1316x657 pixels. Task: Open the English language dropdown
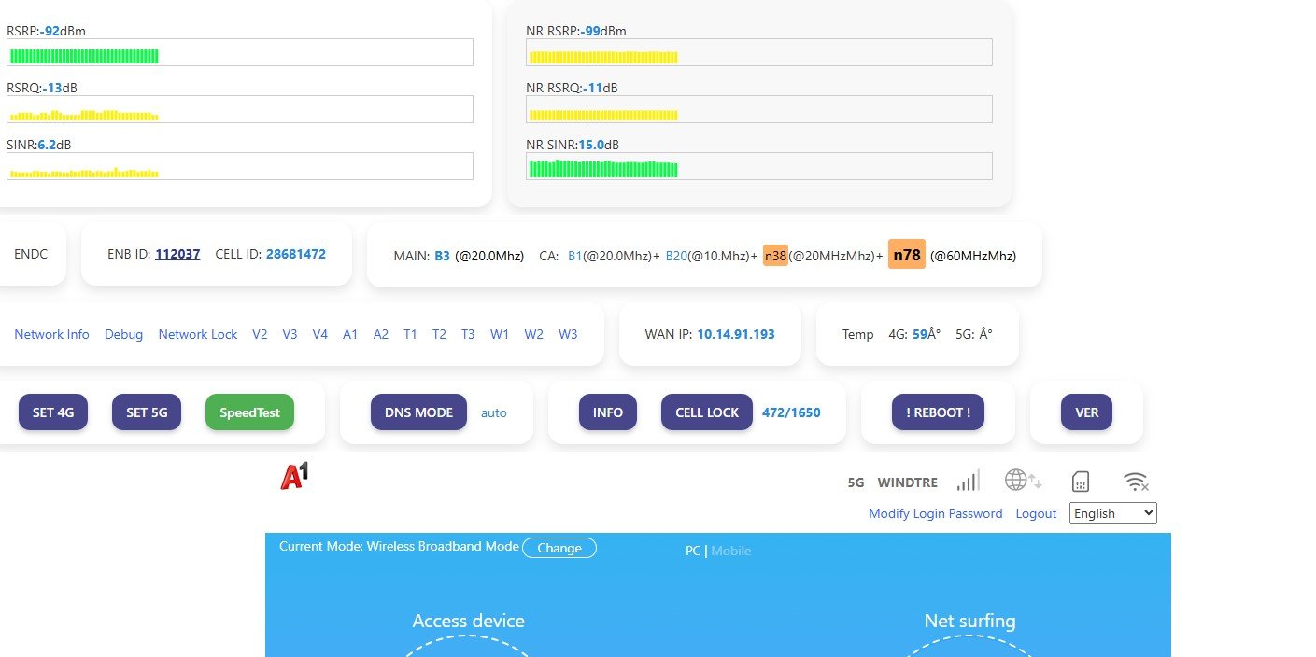tap(1113, 513)
